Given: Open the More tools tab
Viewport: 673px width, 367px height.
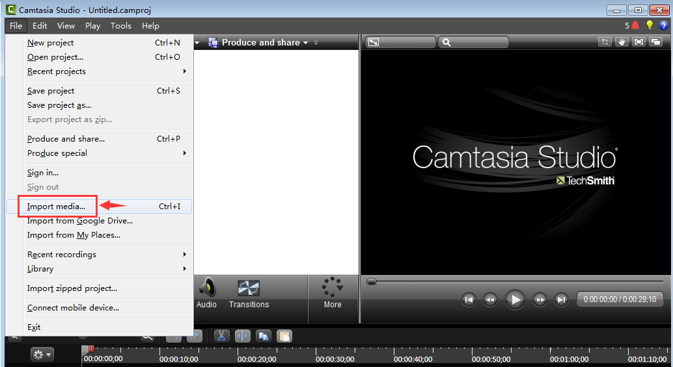Looking at the screenshot, I should tap(333, 294).
